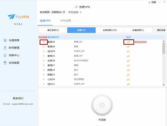Sort by the 延迟 column header

click(x=128, y=37)
